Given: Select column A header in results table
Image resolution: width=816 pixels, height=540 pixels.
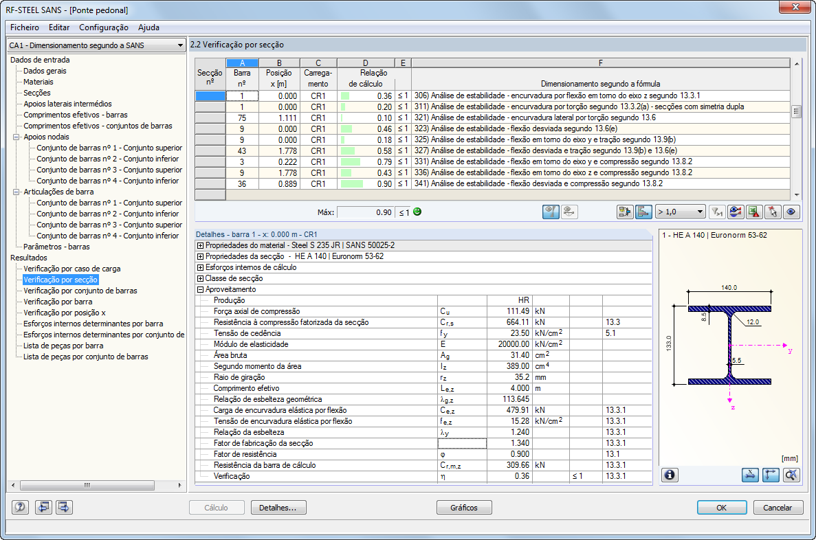Looking at the screenshot, I should (x=242, y=63).
